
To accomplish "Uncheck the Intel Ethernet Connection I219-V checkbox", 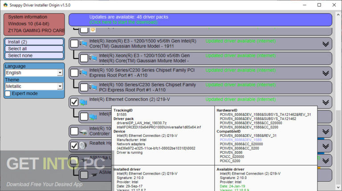I will (74, 102).
